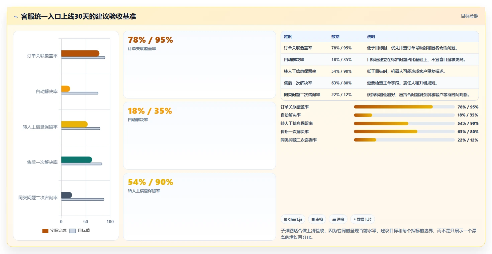Viewport: 492px width, 254px height.
Task: Open the 18% / 35% data card
Action: click(x=199, y=136)
